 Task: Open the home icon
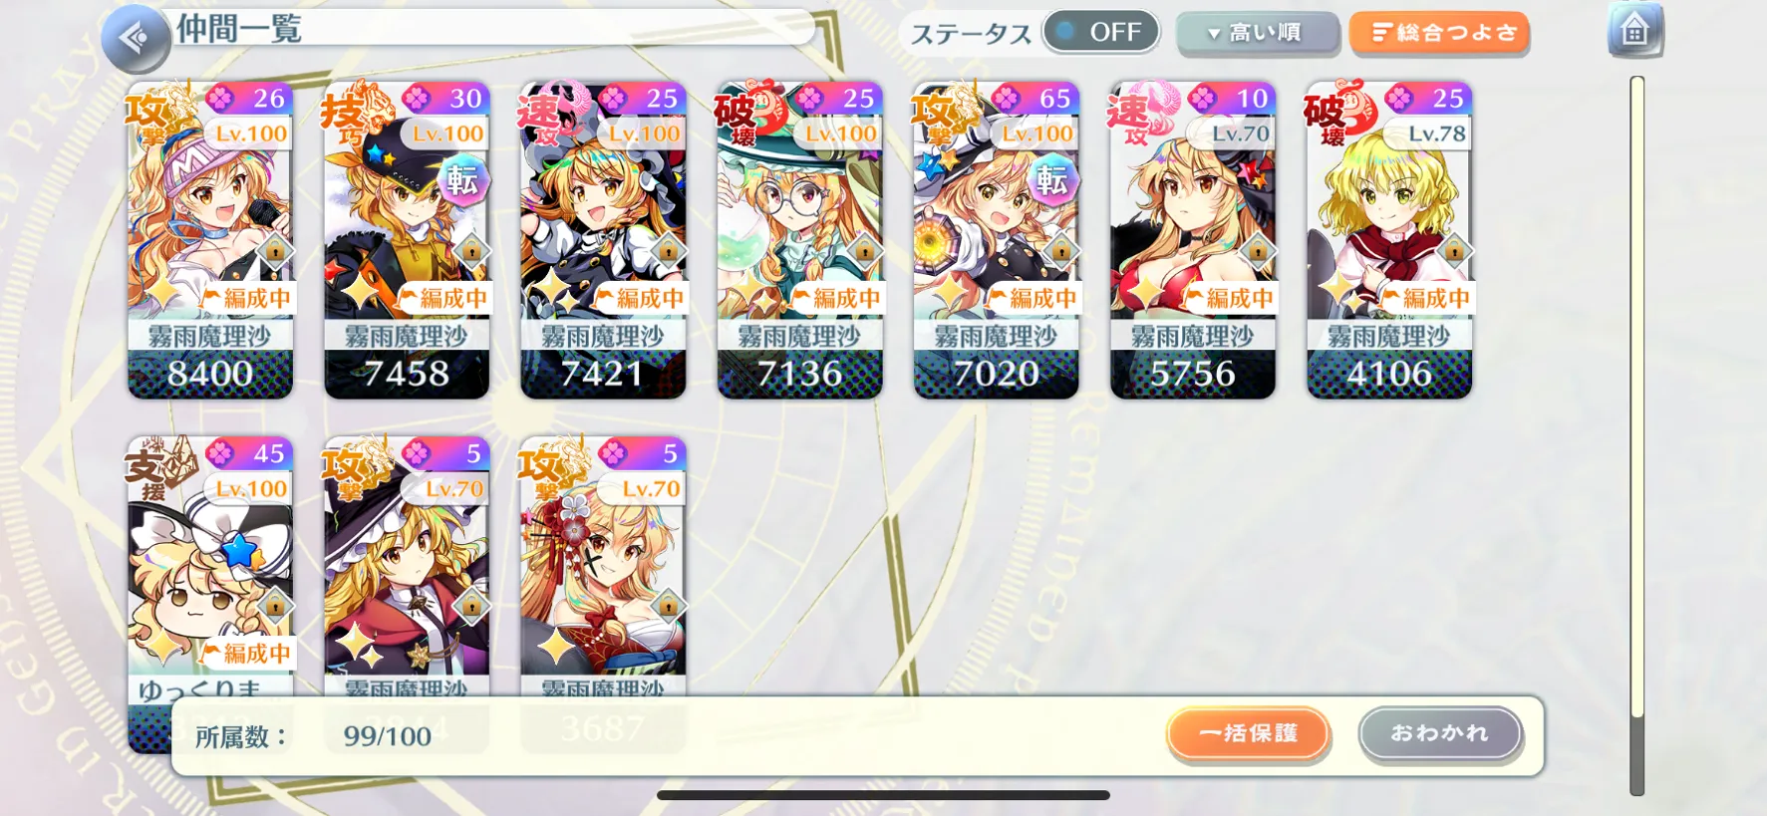(1634, 31)
